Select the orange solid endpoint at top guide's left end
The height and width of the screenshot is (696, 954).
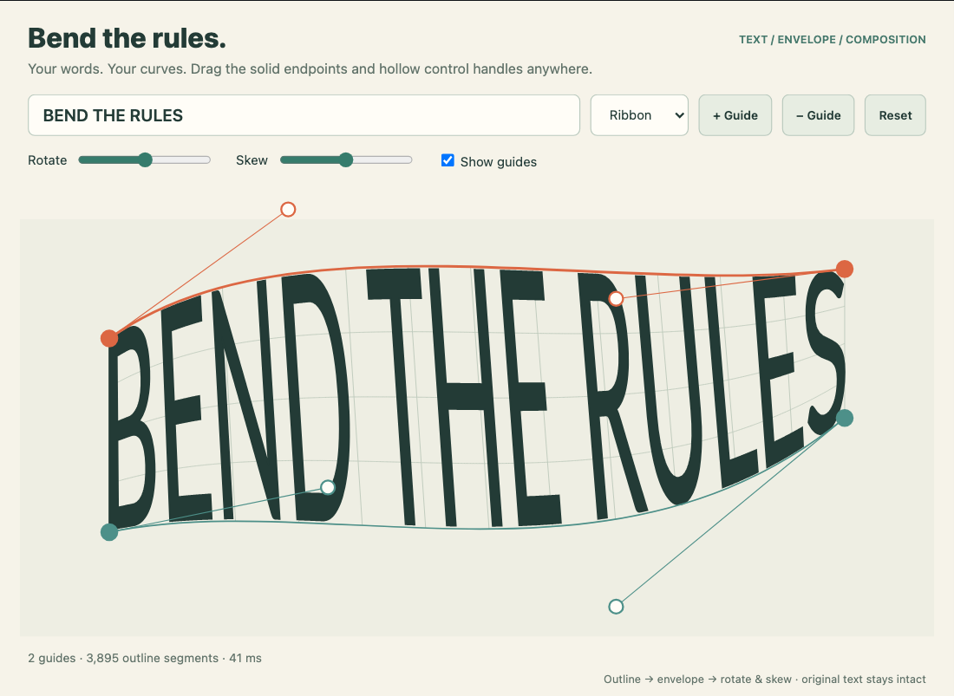[x=109, y=338]
